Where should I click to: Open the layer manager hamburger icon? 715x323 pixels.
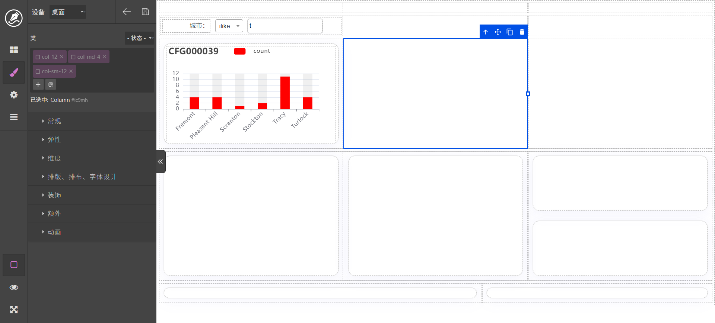(14, 117)
